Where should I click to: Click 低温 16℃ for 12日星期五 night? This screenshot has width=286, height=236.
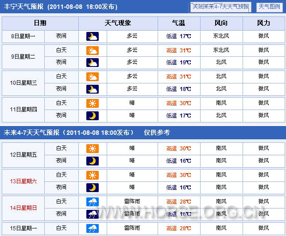pyautogui.click(x=178, y=161)
